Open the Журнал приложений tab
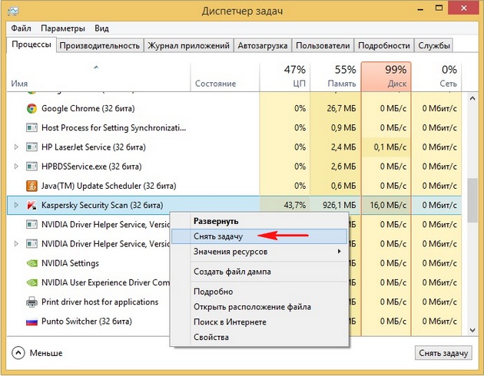 188,45
